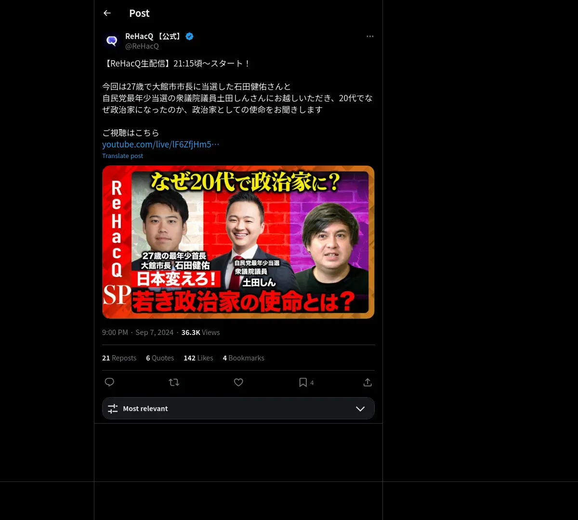Click the blue verified badge
The height and width of the screenshot is (520, 578).
coord(189,36)
